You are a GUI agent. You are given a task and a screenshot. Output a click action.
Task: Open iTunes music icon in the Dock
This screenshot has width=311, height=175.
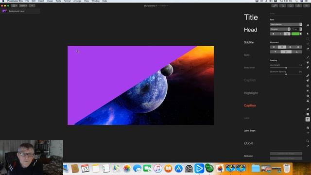point(157,169)
